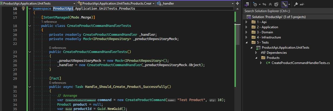Expand the Dependencies node
333x111 pixels.
point(256,53)
